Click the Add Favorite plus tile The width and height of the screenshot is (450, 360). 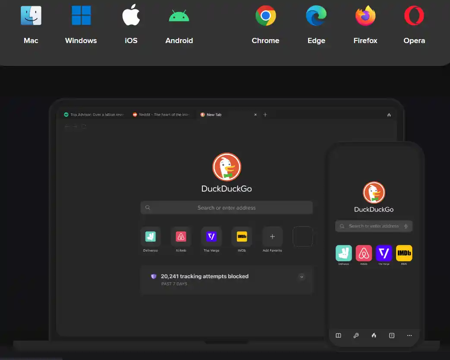click(x=272, y=236)
